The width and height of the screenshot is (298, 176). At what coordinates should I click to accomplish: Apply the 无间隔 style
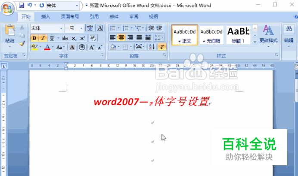coord(211,35)
